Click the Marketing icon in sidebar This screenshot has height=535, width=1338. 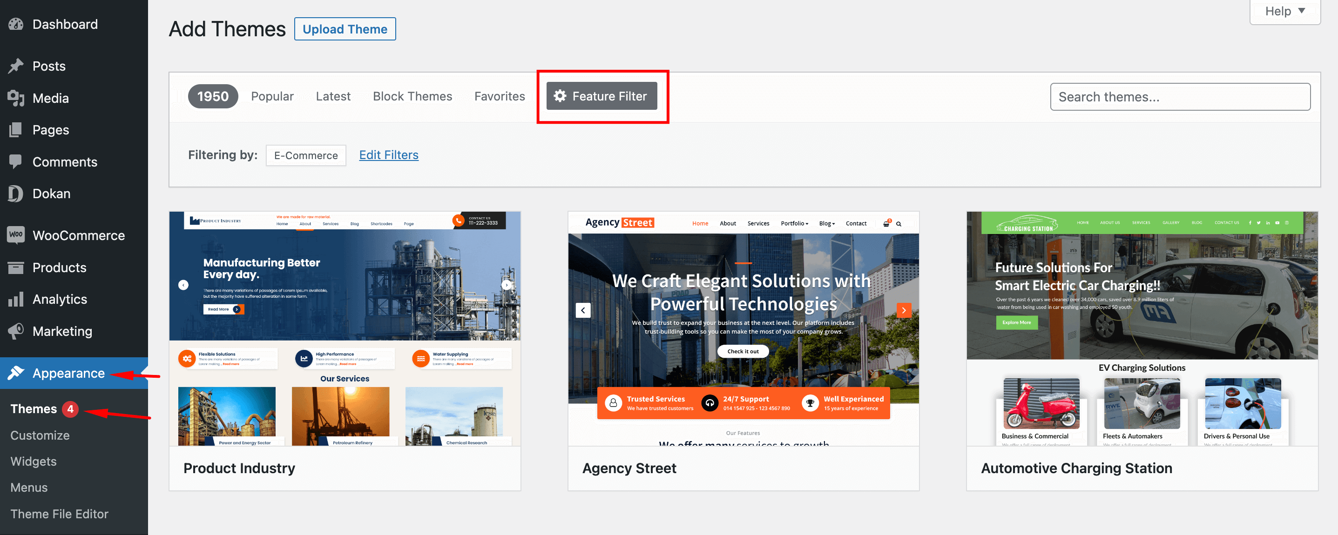(14, 333)
